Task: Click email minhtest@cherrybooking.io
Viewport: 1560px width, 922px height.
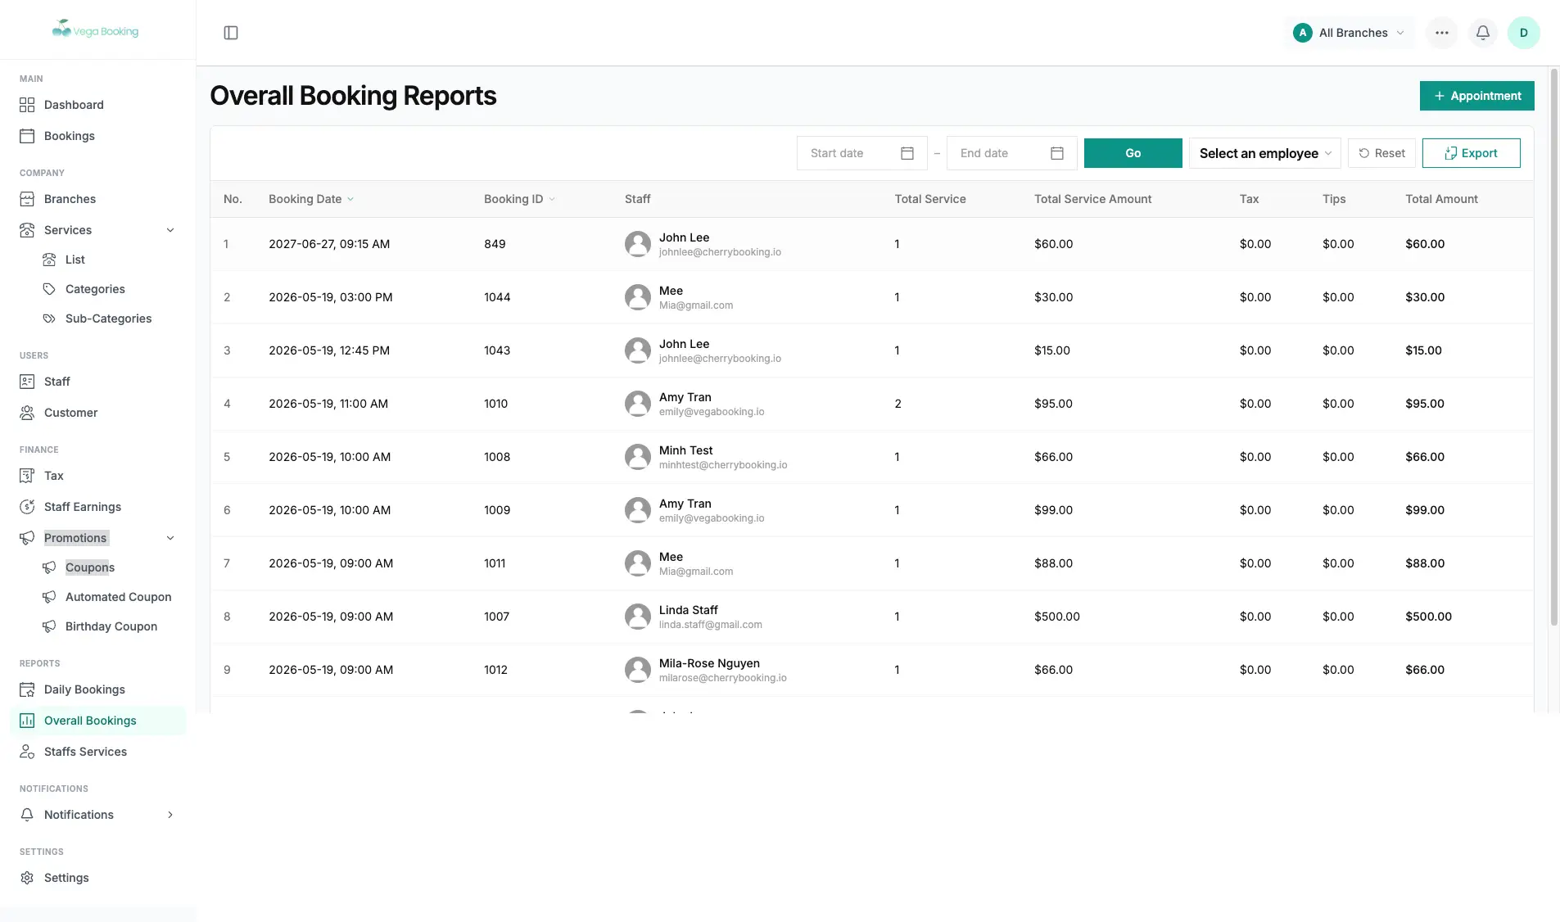Action: pos(723,465)
